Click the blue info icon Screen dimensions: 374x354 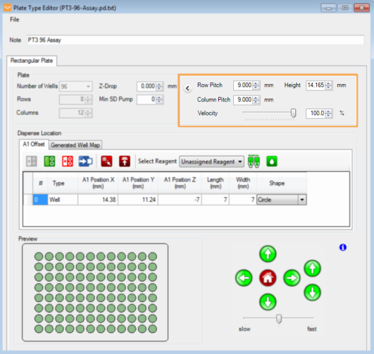pos(342,247)
